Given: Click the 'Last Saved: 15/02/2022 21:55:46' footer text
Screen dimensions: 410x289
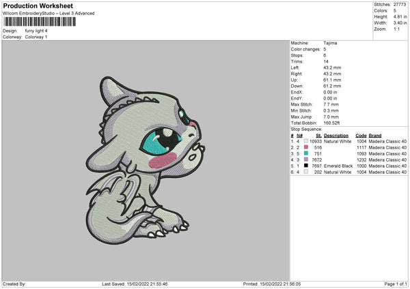Looking at the screenshot, I should click(135, 284).
